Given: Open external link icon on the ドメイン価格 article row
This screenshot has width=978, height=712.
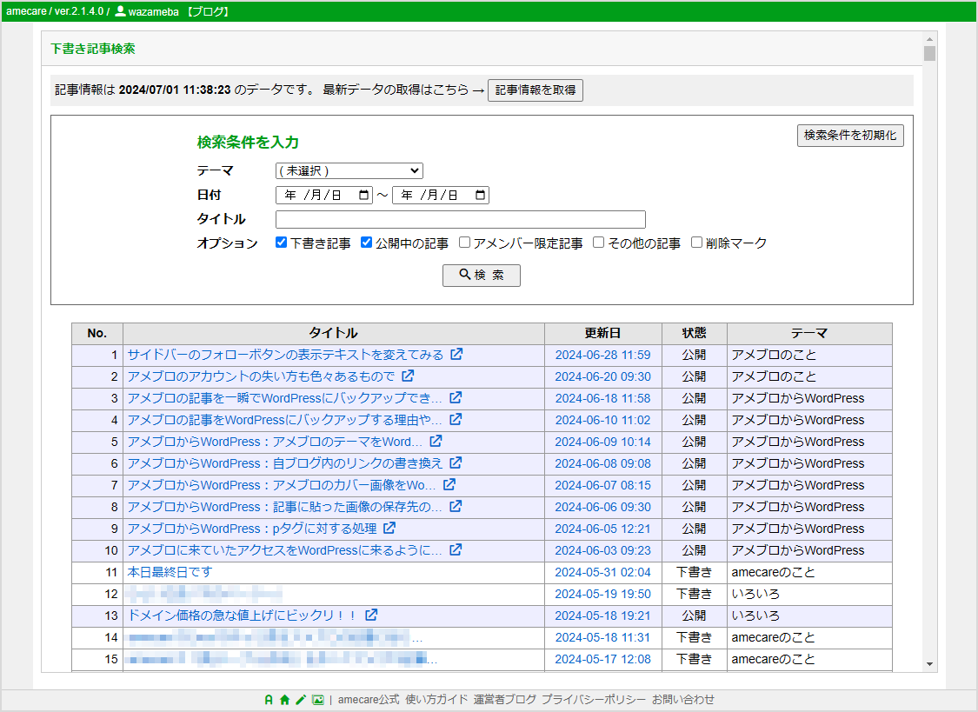Looking at the screenshot, I should click(371, 616).
